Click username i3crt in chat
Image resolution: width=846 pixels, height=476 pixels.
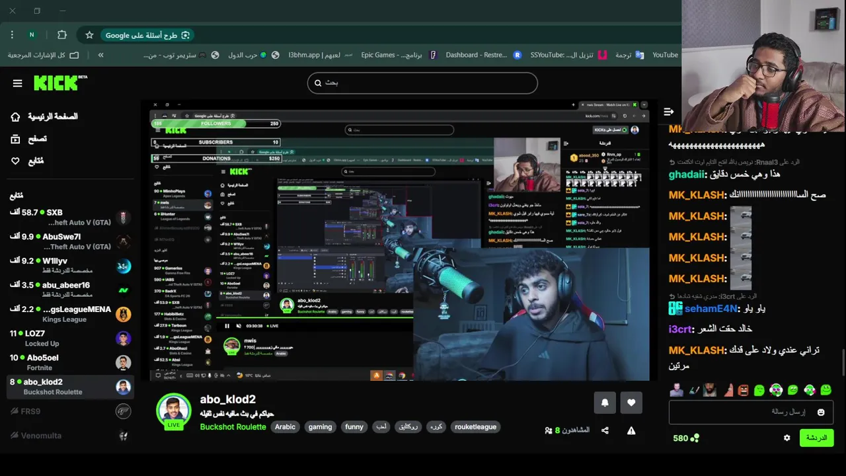click(x=681, y=329)
